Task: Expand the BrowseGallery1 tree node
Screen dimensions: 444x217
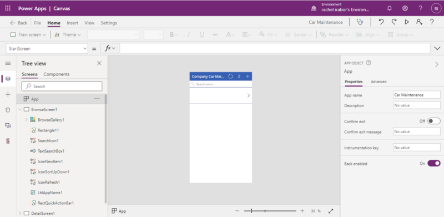Action: coord(26,120)
